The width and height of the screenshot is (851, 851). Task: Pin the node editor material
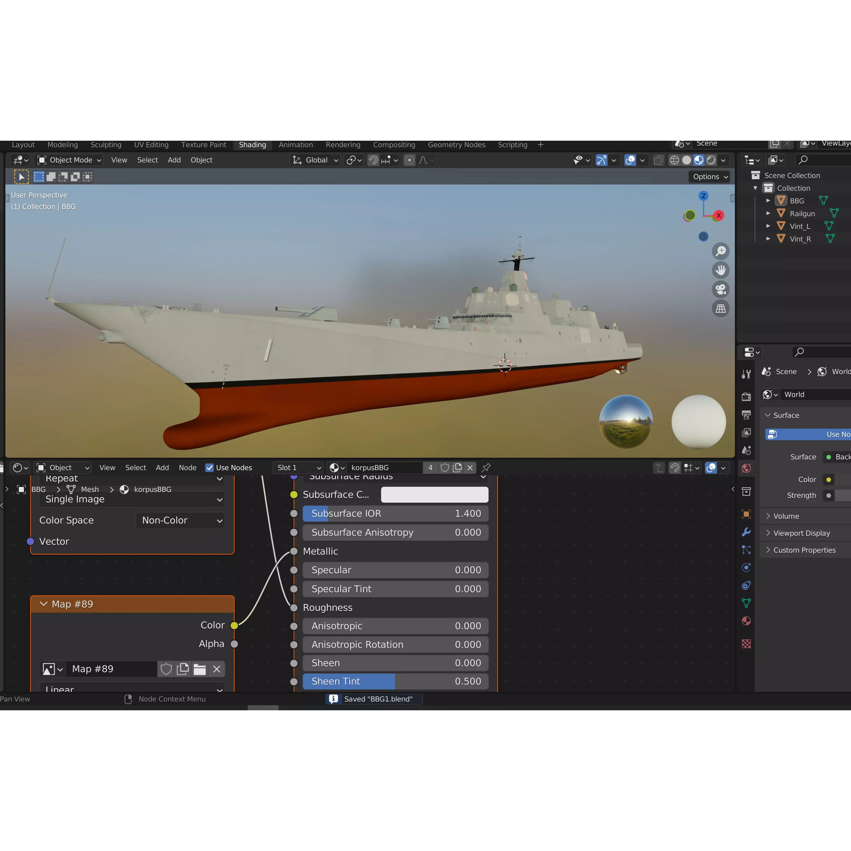486,468
